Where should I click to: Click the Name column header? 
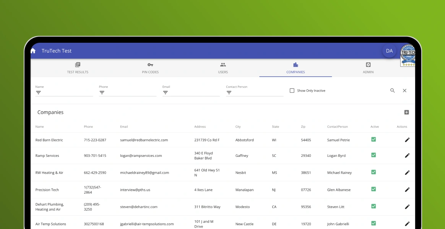tap(40, 127)
